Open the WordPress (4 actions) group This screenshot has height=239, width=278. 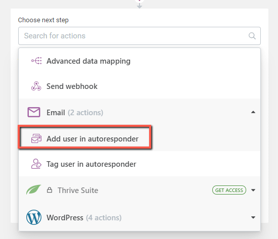coord(140,217)
